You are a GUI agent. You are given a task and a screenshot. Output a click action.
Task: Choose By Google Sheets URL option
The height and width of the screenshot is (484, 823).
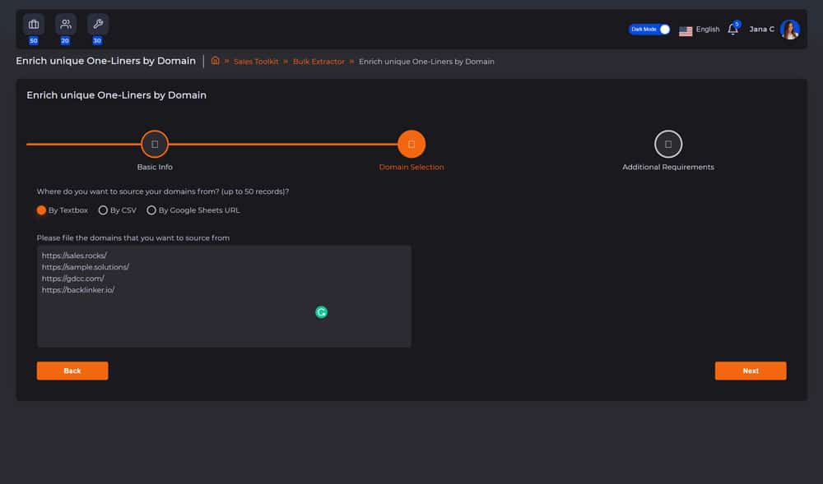(x=151, y=210)
